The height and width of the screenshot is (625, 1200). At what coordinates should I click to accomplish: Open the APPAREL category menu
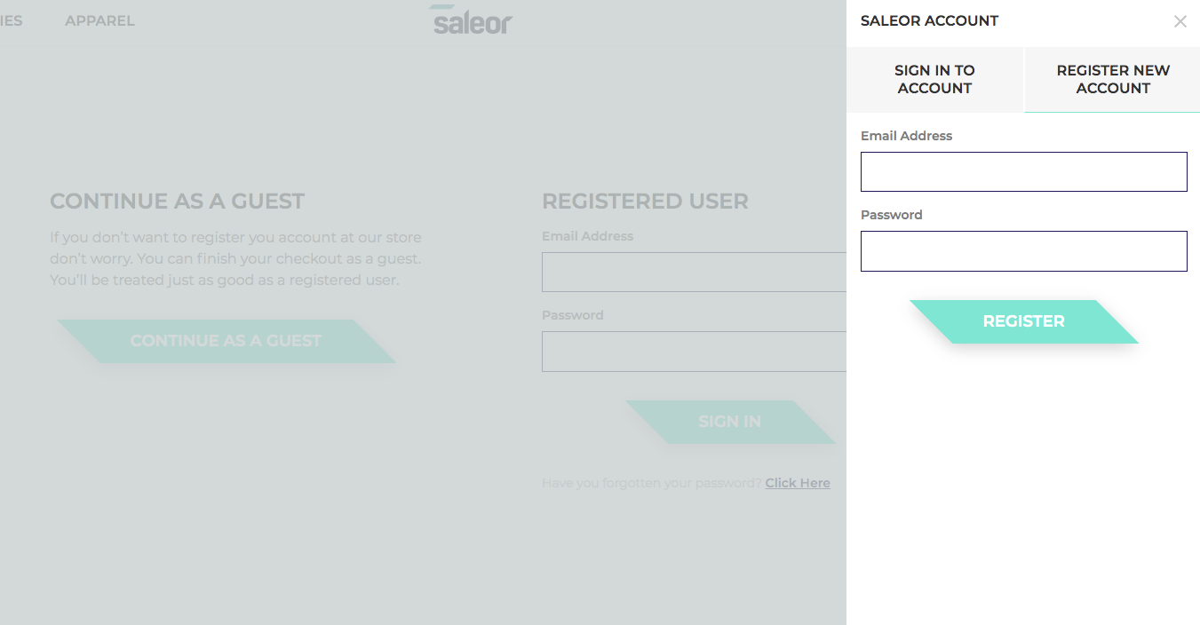point(99,20)
